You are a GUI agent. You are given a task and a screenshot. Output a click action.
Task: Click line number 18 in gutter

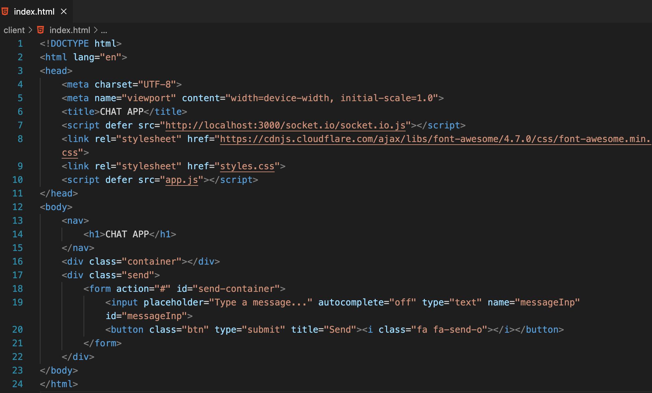click(x=17, y=289)
